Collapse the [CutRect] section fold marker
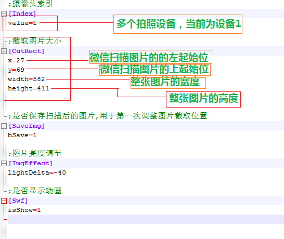Image resolution: width=284 pixels, height=239 pixels. pyautogui.click(x=4, y=51)
